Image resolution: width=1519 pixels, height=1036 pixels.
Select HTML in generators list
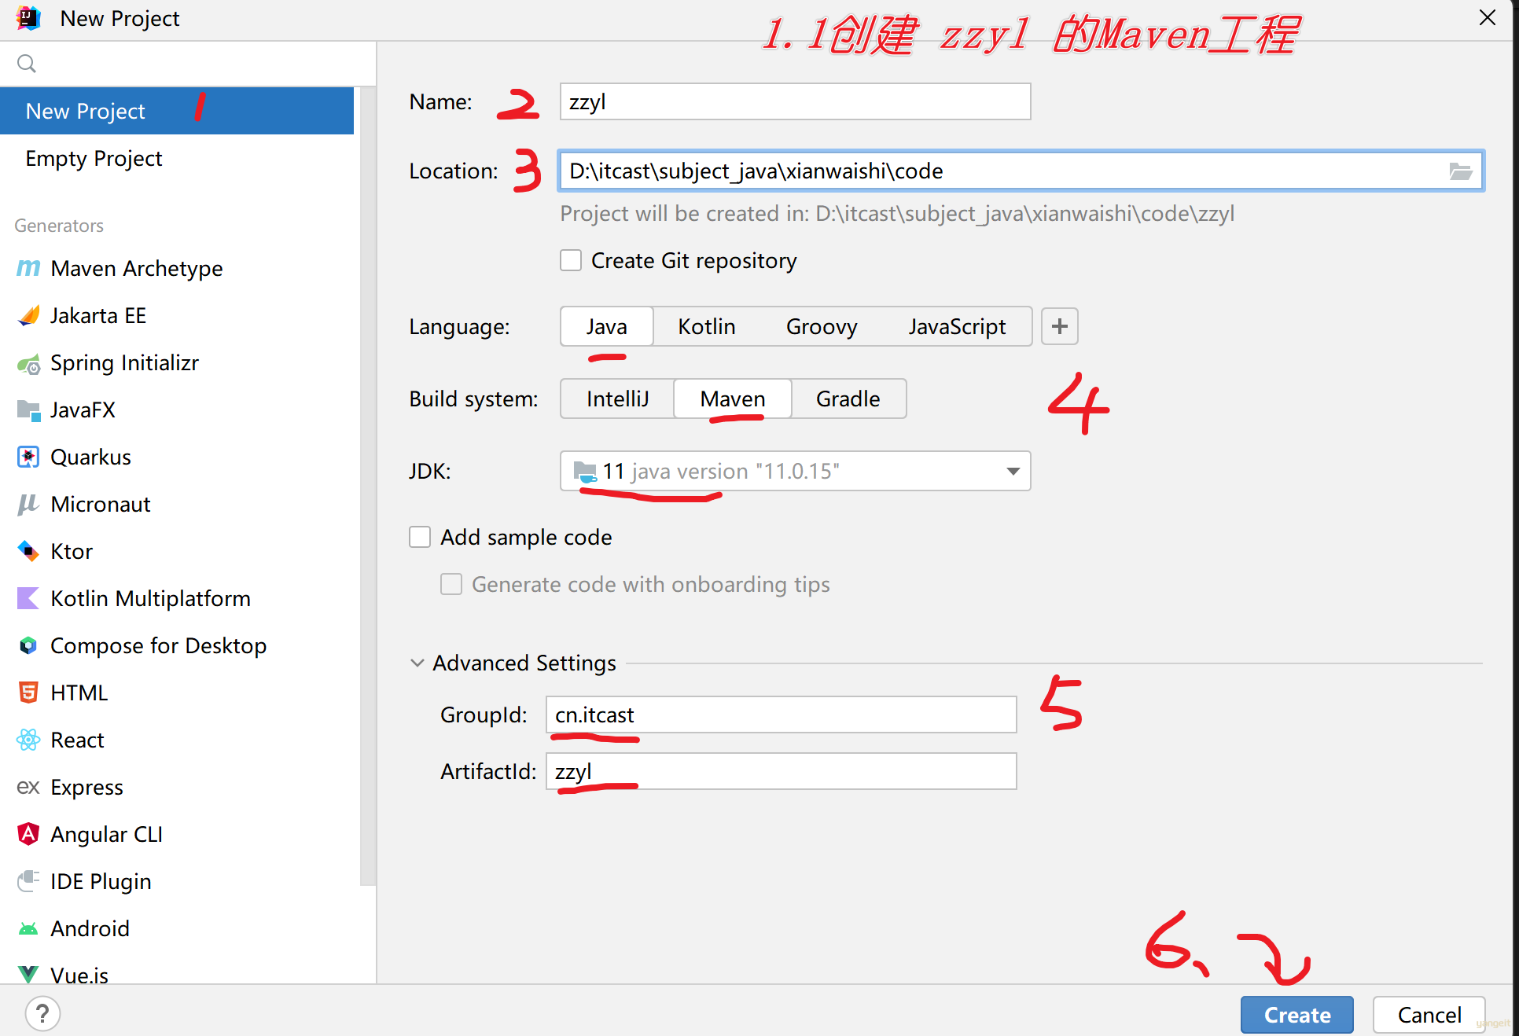click(x=177, y=693)
